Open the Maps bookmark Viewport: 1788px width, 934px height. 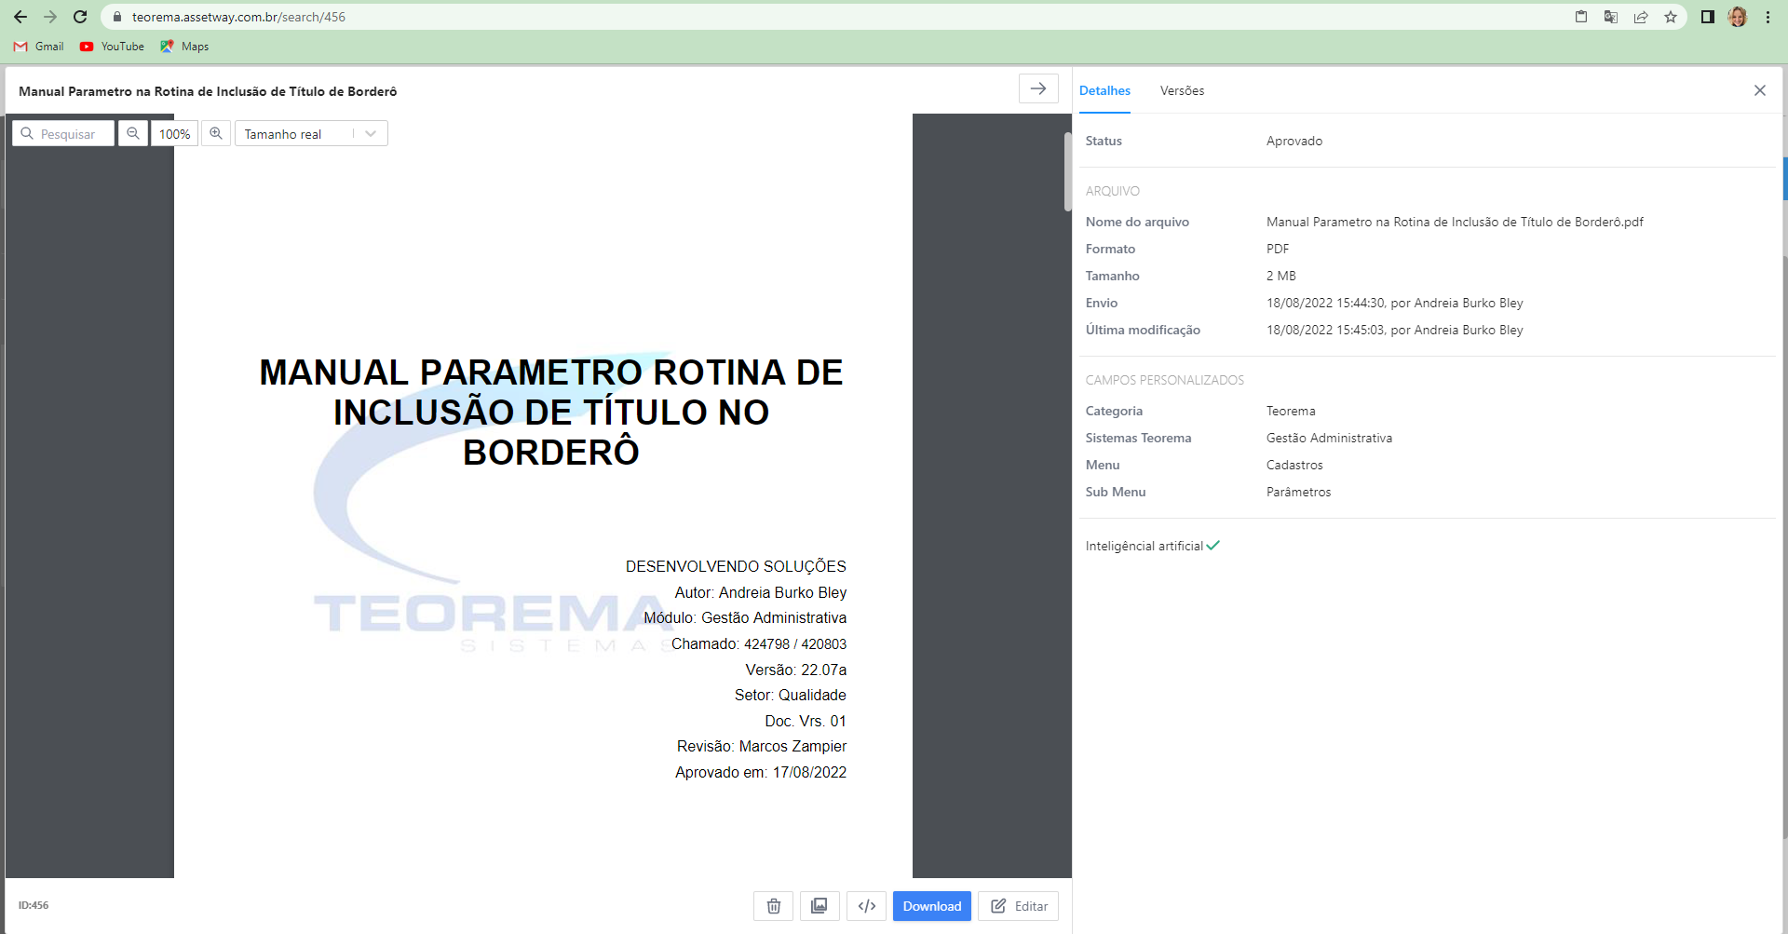[x=184, y=47]
